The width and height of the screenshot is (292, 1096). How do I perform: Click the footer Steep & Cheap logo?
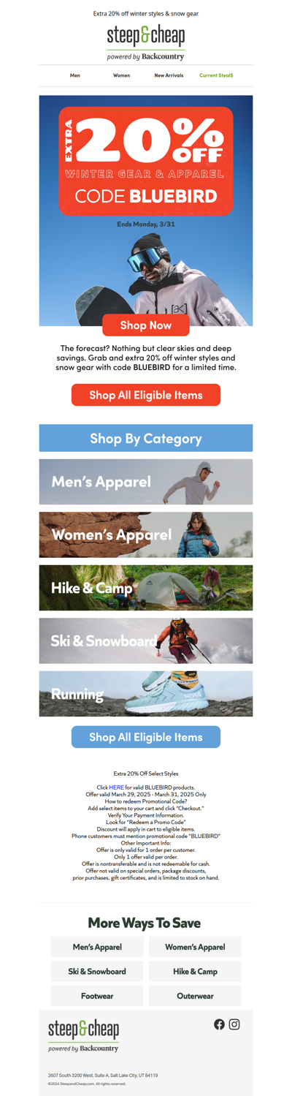tap(83, 1035)
